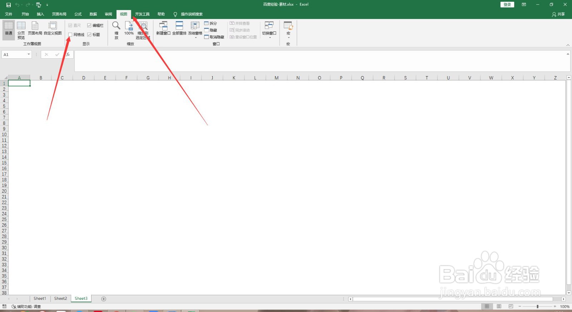Image resolution: width=572 pixels, height=312 pixels.
Task: Click 新建窗口 new window icon
Action: [163, 28]
